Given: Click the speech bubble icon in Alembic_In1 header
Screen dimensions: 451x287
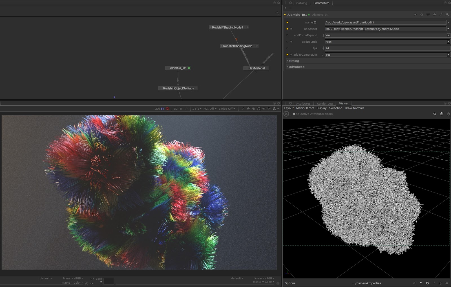Looking at the screenshot, I should pyautogui.click(x=435, y=15).
